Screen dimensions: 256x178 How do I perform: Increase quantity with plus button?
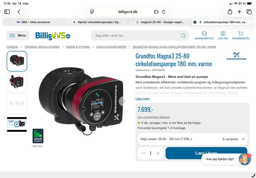tap(158, 153)
